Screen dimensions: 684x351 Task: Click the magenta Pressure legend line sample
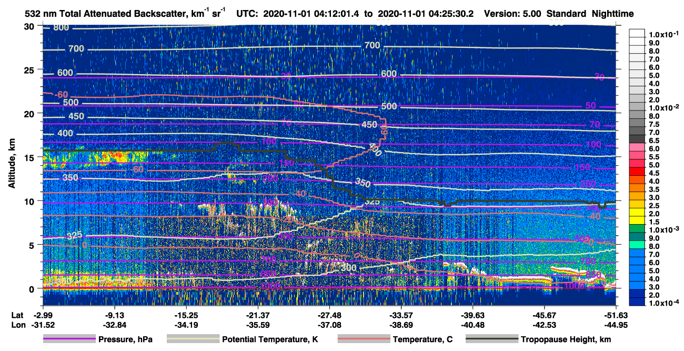click(69, 339)
